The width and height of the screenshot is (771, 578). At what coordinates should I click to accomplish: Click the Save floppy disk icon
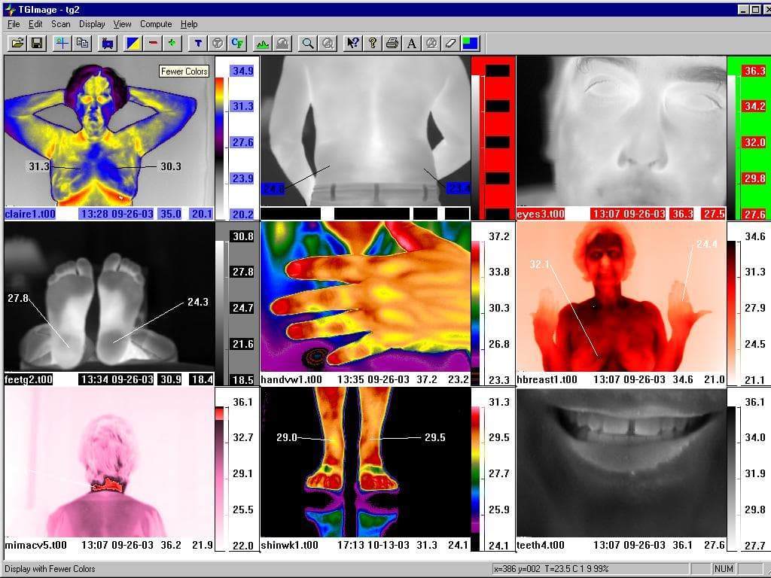pos(36,43)
